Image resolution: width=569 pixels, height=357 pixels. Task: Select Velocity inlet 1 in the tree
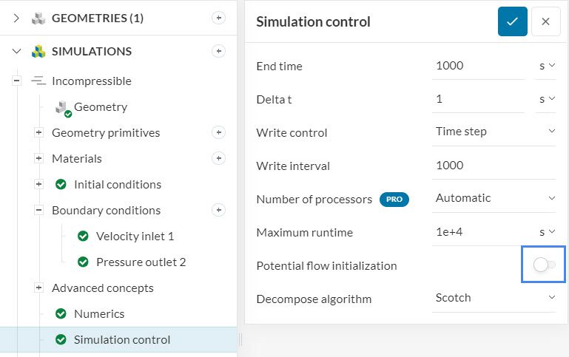pyautogui.click(x=135, y=237)
